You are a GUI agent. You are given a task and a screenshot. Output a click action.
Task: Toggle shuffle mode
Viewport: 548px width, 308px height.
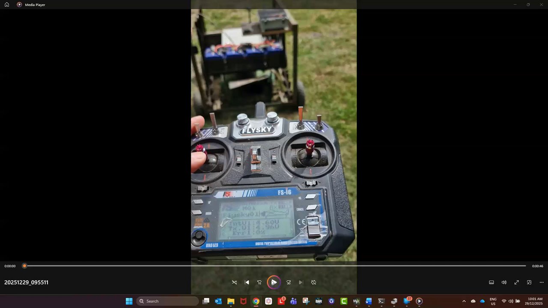234,282
